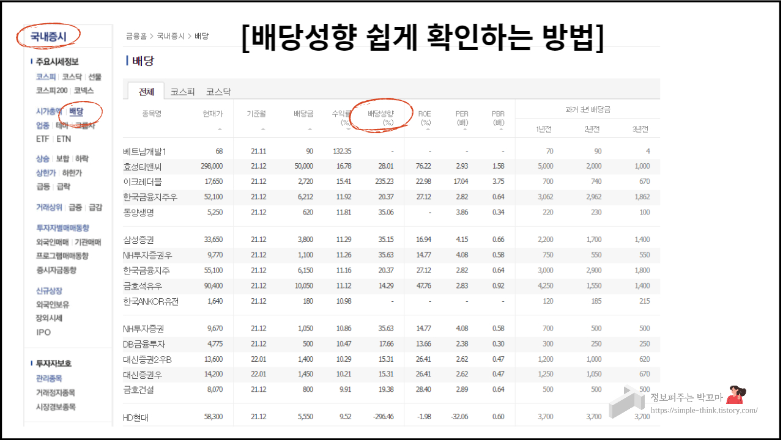
Task: Open the 투자자별매매동향 link
Action: [x=62, y=228]
